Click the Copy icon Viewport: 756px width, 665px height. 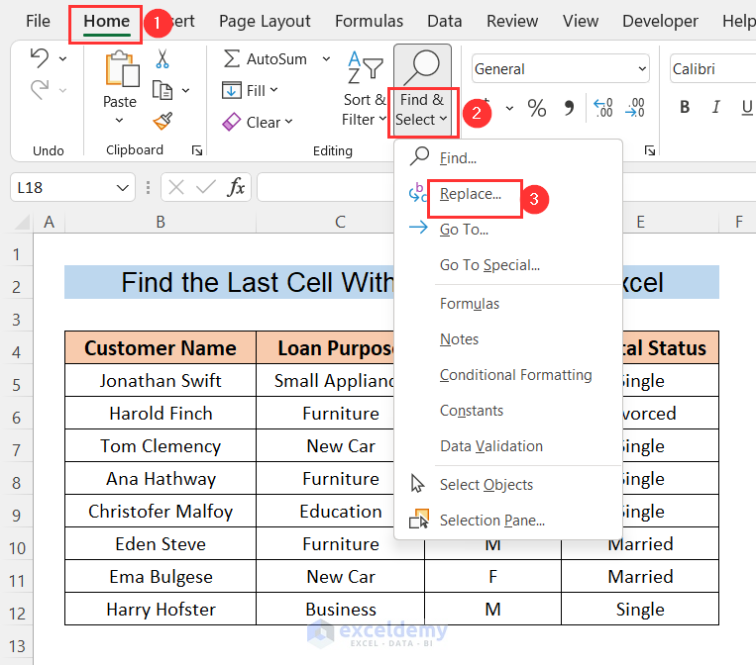click(162, 90)
